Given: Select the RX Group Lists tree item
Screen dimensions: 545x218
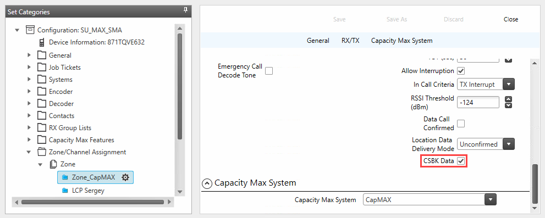Looking at the screenshot, I should click(70, 128).
